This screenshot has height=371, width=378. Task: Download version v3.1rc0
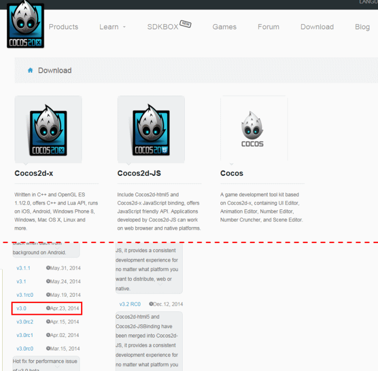tap(25, 295)
